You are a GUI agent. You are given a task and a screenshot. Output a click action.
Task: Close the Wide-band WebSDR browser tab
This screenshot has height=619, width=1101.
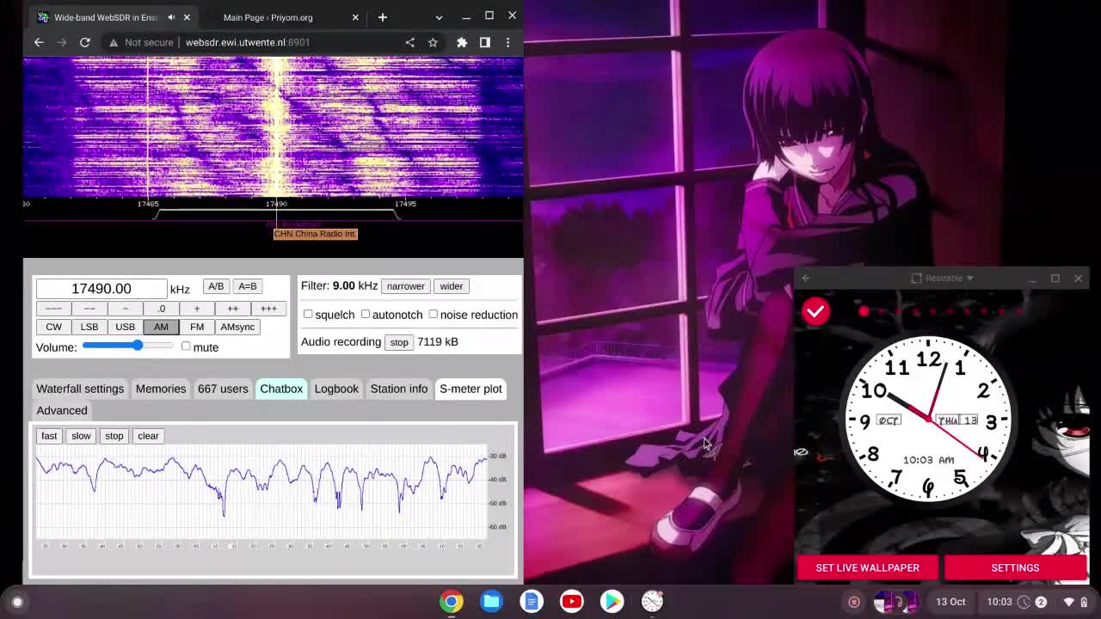coord(187,17)
